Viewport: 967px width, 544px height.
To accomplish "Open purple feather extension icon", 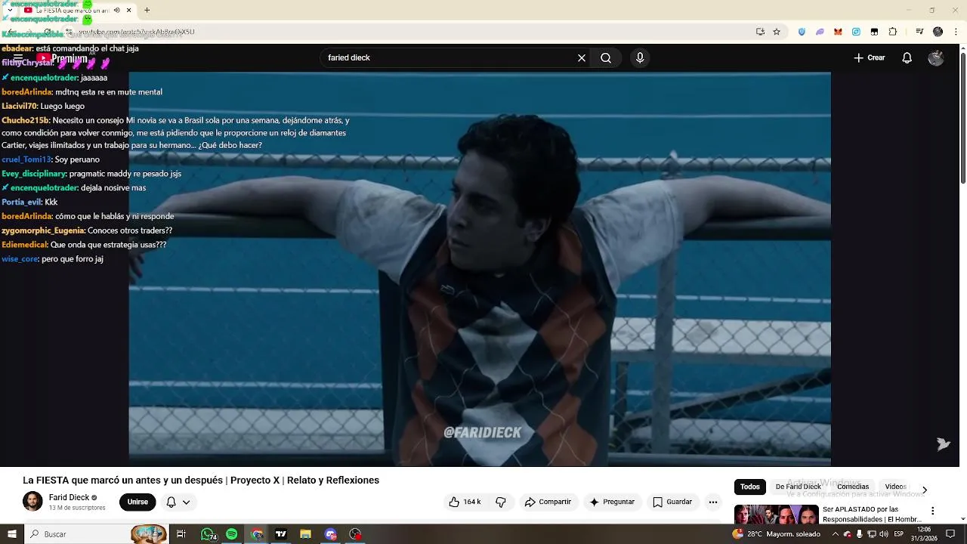I will pos(820,32).
